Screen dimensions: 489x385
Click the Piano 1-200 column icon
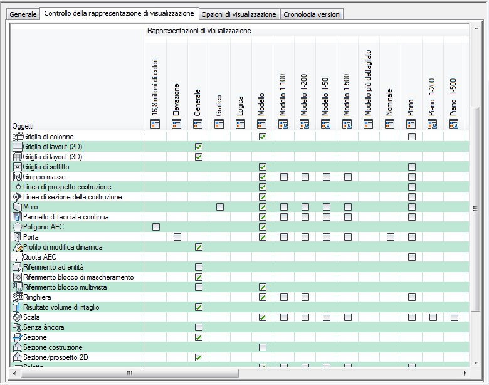[432, 124]
